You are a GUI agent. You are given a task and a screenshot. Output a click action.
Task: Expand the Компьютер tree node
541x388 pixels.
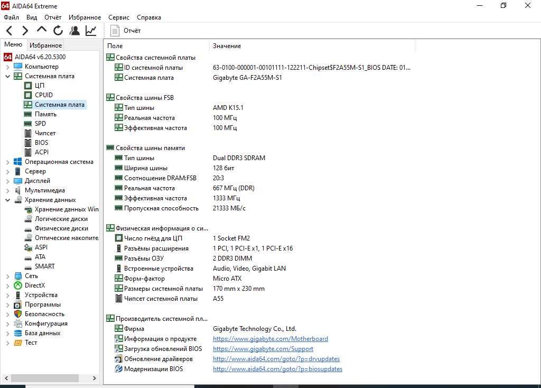point(7,67)
